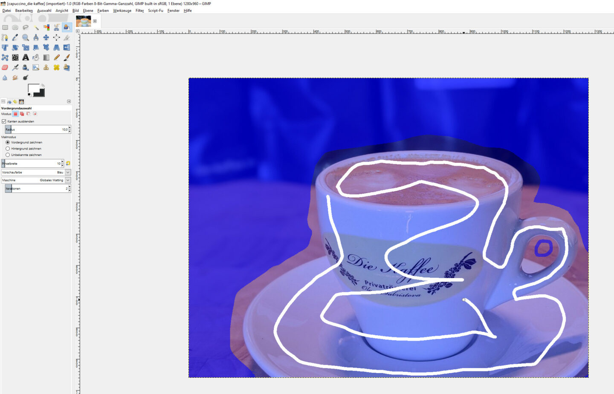Select the Ellipse Select tool
The width and height of the screenshot is (614, 394).
(x=15, y=27)
